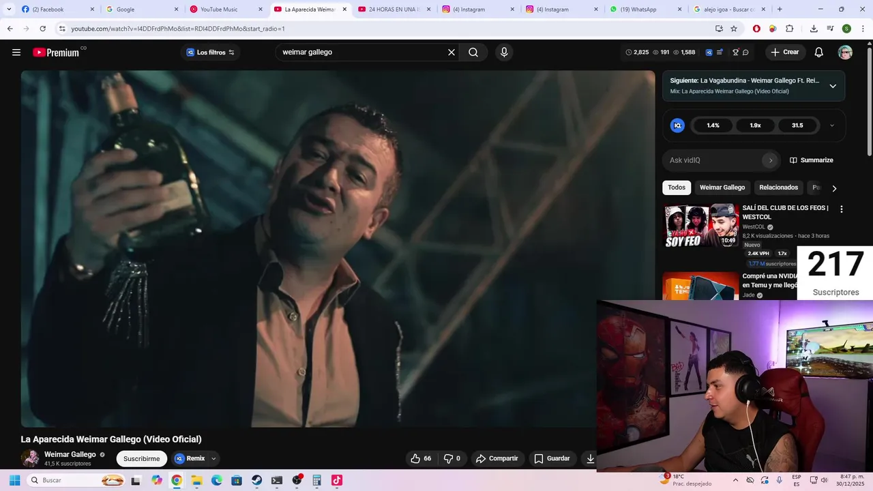Open the YouTube hamburger guide menu
The width and height of the screenshot is (873, 491).
[x=16, y=53]
